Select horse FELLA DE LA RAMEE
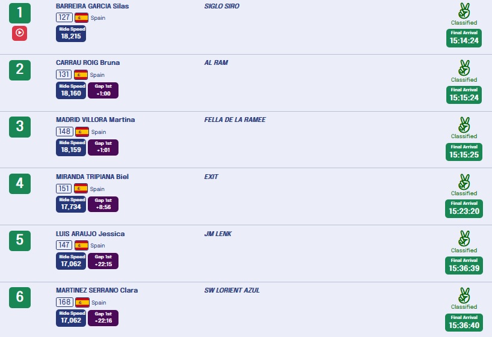Image resolution: width=492 pixels, height=337 pixels. [235, 120]
